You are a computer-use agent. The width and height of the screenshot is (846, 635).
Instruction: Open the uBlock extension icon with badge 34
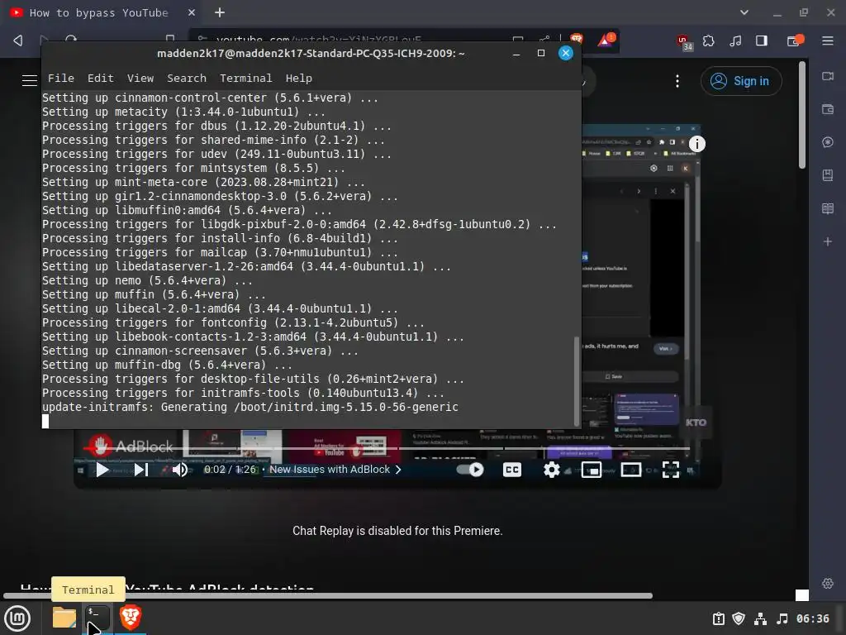684,41
